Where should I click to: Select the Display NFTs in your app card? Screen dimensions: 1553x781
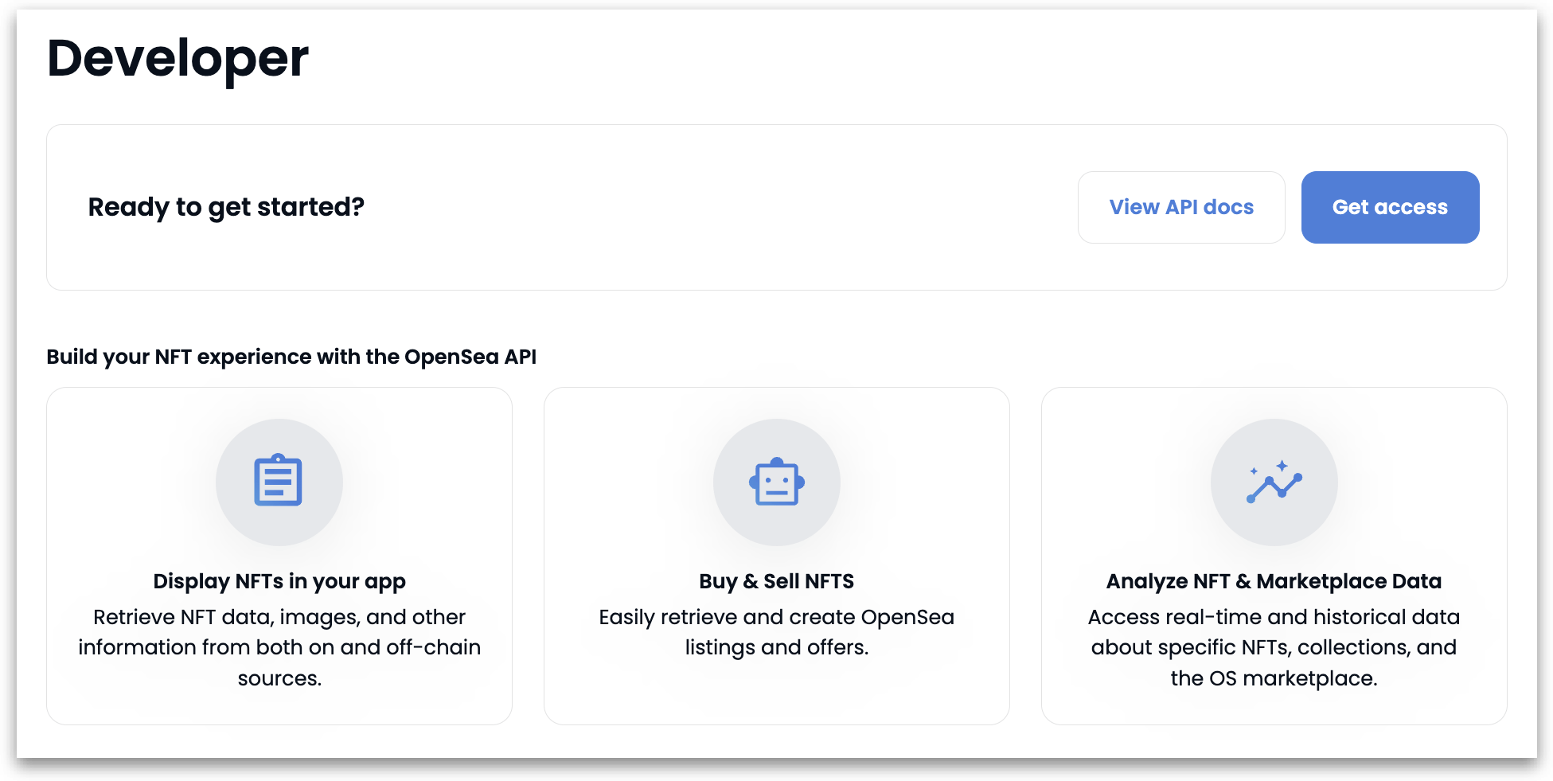click(x=279, y=555)
